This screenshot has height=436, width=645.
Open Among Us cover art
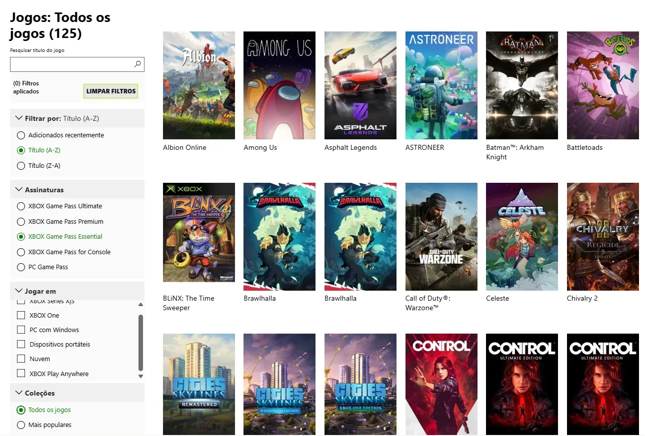click(x=279, y=85)
